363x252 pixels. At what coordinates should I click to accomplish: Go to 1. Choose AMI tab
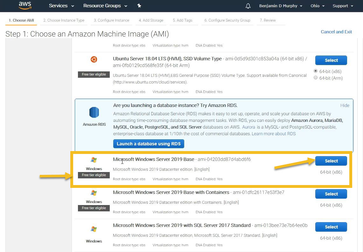[21, 20]
